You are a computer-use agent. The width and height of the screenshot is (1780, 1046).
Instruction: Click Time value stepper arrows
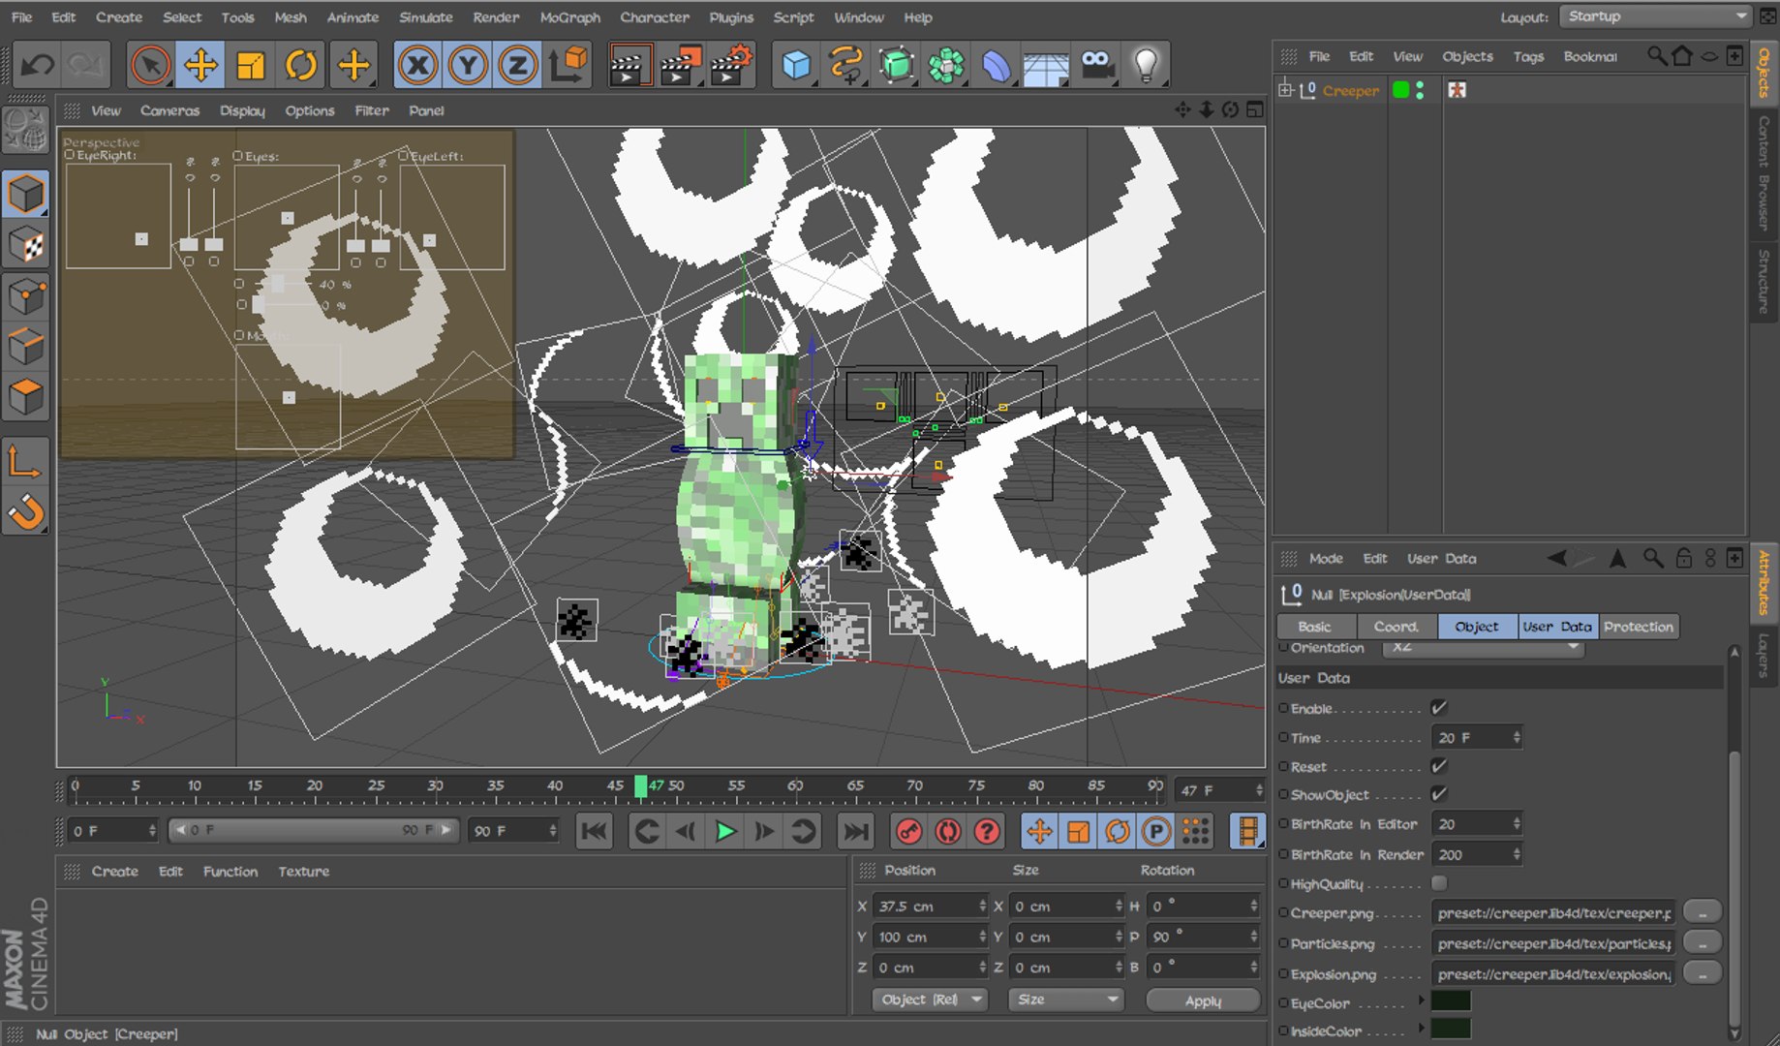pyautogui.click(x=1517, y=738)
